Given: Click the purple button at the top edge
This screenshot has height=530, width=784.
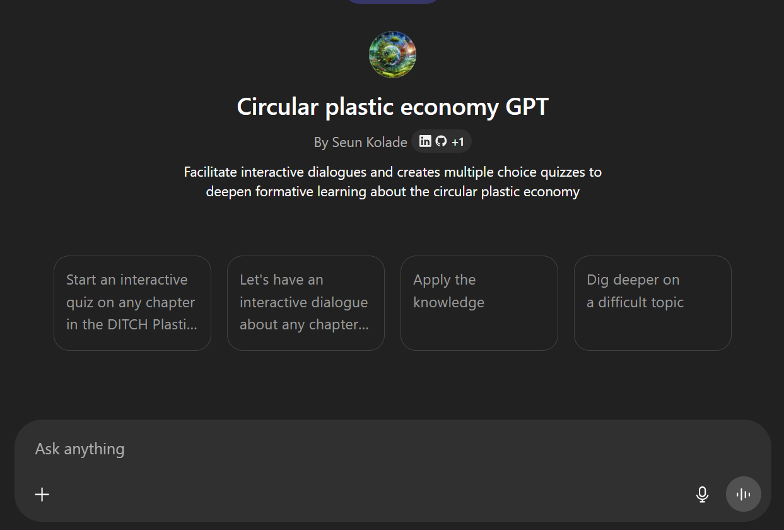Looking at the screenshot, I should pos(392,1).
